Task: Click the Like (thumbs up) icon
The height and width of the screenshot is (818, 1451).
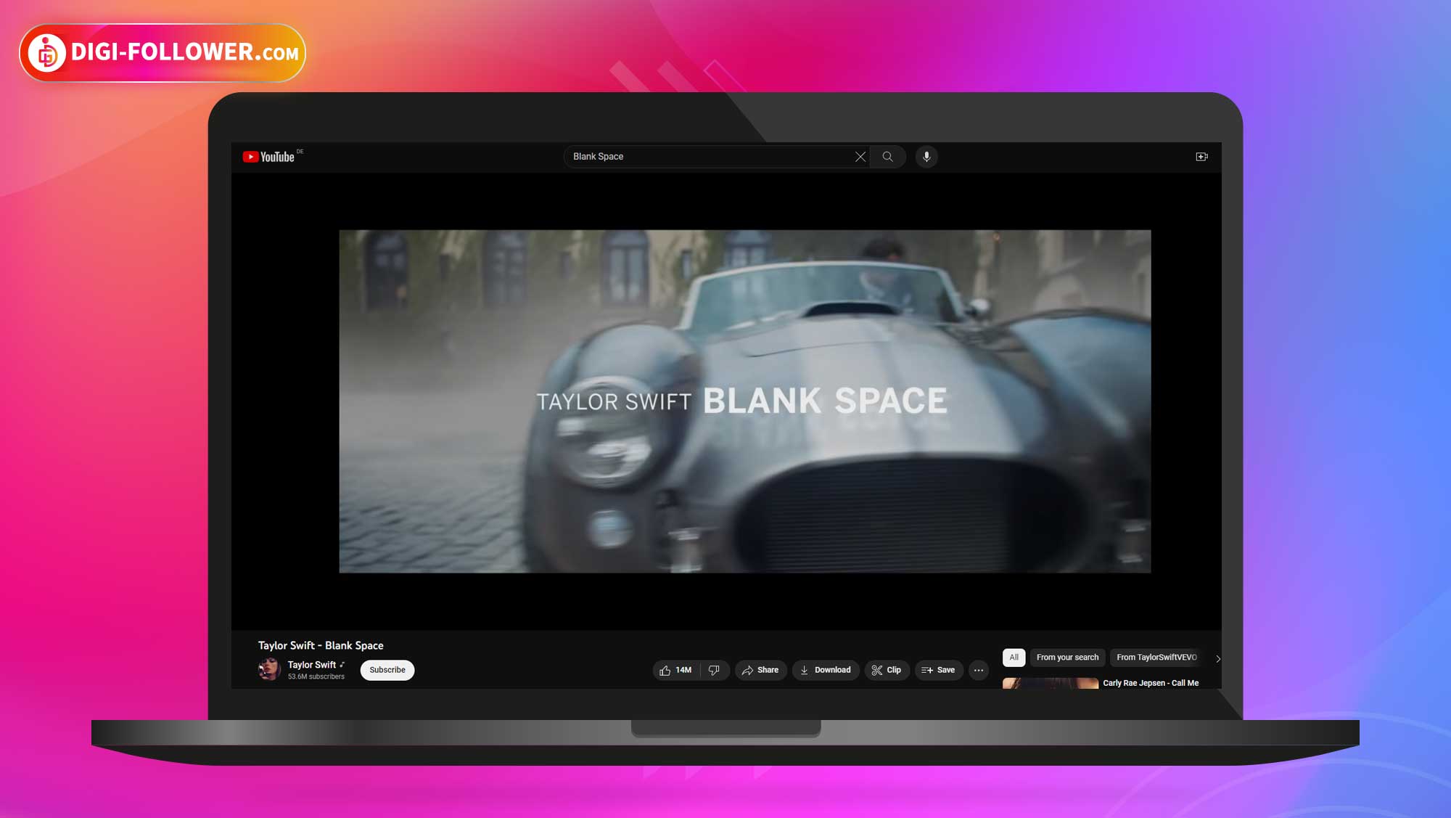Action: click(666, 669)
